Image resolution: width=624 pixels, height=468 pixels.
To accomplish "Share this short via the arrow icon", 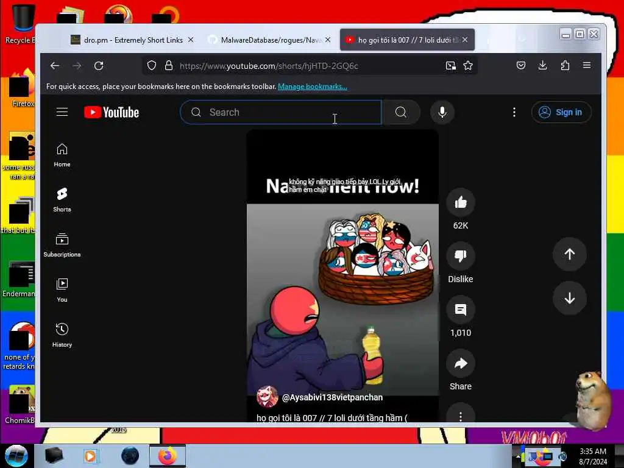I will point(461,363).
